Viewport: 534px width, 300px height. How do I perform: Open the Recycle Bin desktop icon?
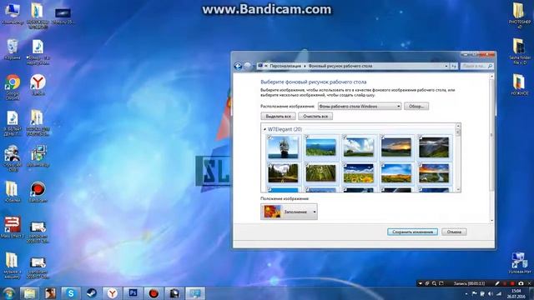pyautogui.click(x=13, y=50)
